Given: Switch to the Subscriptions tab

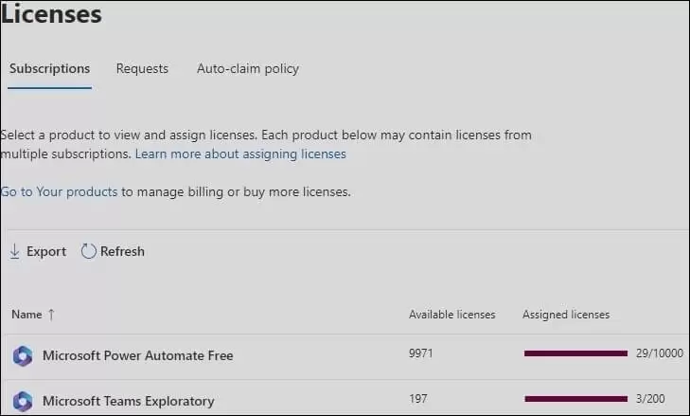Looking at the screenshot, I should point(49,68).
